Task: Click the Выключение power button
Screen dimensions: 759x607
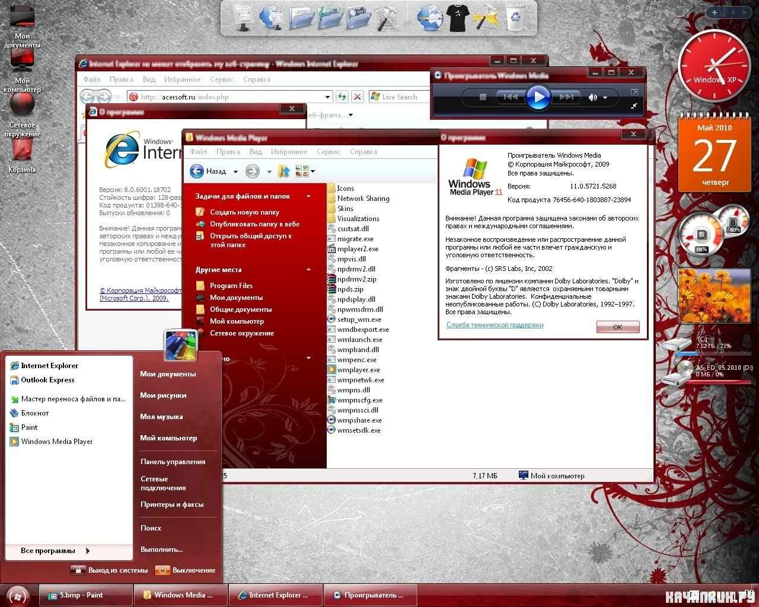Action: pos(185,570)
